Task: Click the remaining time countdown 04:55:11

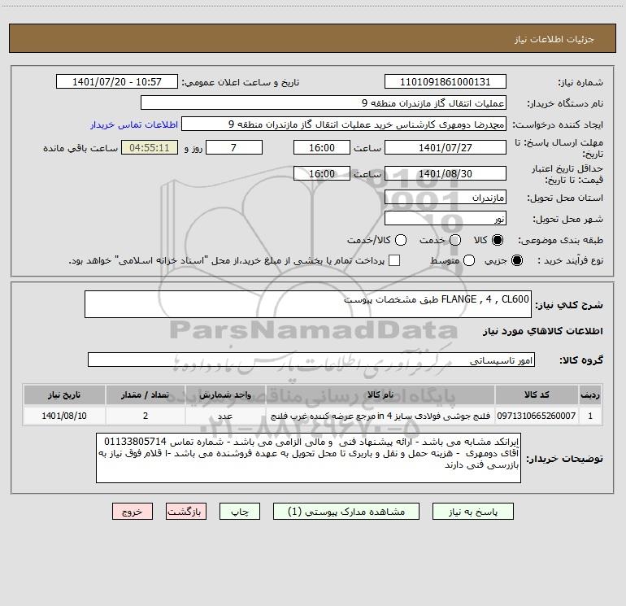Action: click(150, 147)
